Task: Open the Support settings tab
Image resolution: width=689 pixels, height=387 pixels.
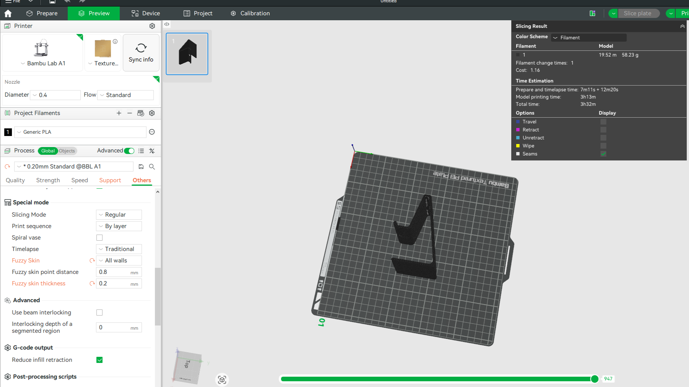Action: [x=110, y=180]
